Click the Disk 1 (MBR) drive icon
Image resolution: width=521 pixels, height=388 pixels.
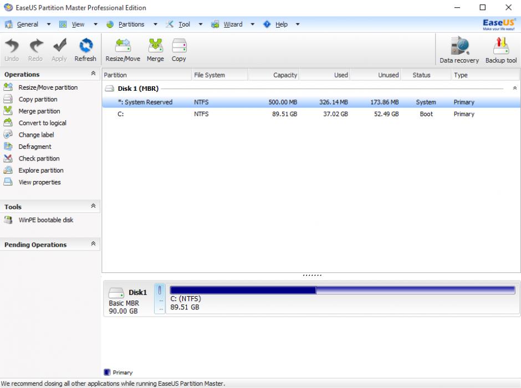tap(109, 89)
